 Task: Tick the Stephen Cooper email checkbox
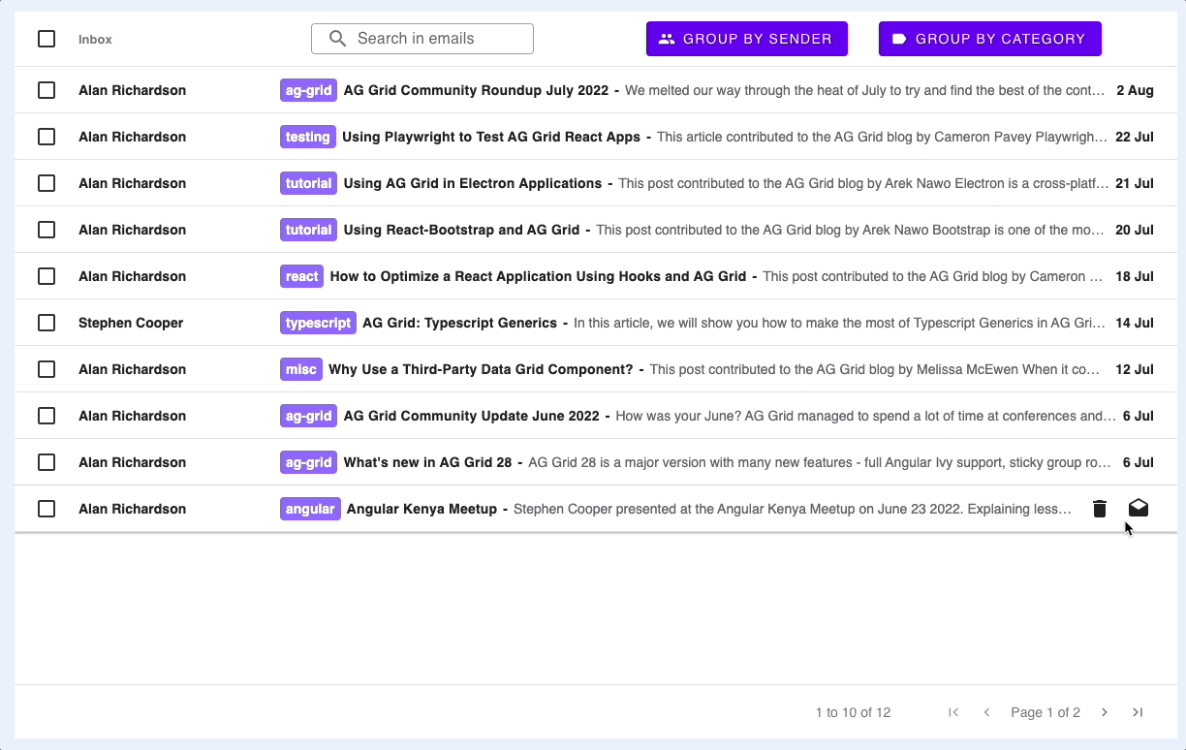[x=47, y=323]
